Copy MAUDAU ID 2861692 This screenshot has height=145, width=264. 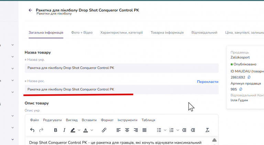coord(249,77)
